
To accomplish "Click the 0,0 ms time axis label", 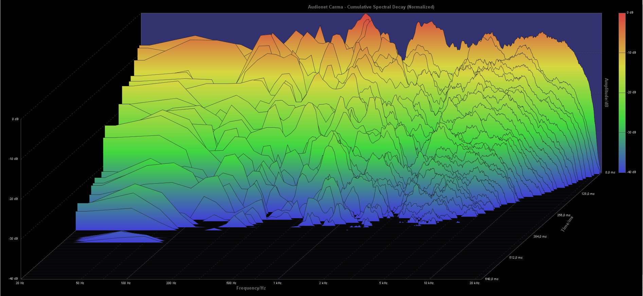I will tap(610, 172).
